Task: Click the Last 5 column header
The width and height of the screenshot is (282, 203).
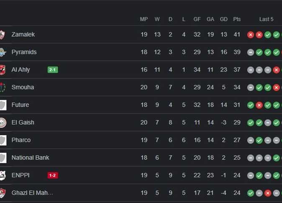Action: tap(266, 19)
